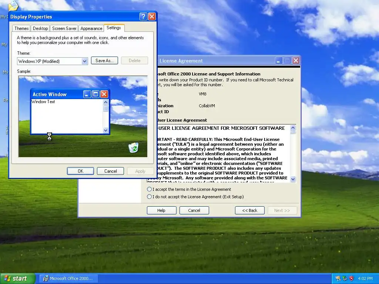Image resolution: width=379 pixels, height=284 pixels.
Task: Click the sample window scrollbar down arrow
Action: pos(105,130)
